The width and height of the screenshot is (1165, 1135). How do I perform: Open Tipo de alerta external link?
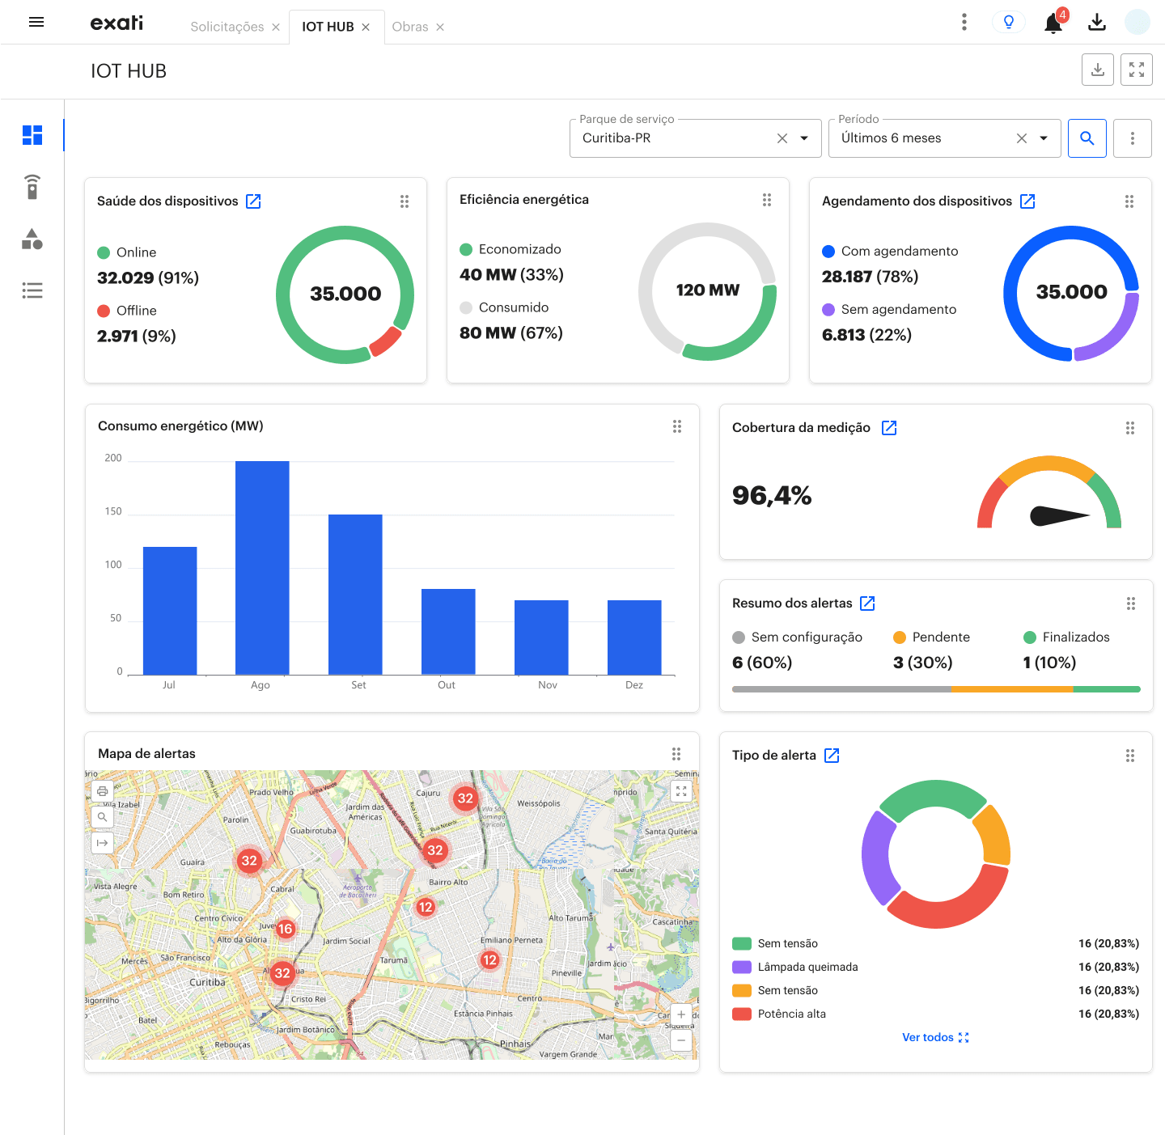coord(832,756)
